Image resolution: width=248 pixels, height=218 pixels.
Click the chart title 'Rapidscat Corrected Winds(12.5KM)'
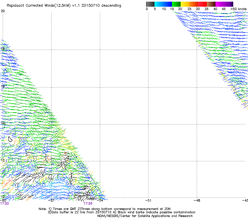pyautogui.click(x=39, y=6)
